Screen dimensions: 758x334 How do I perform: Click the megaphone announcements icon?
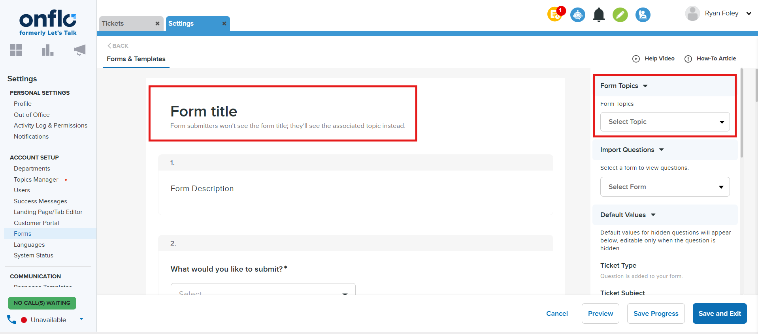tap(79, 50)
